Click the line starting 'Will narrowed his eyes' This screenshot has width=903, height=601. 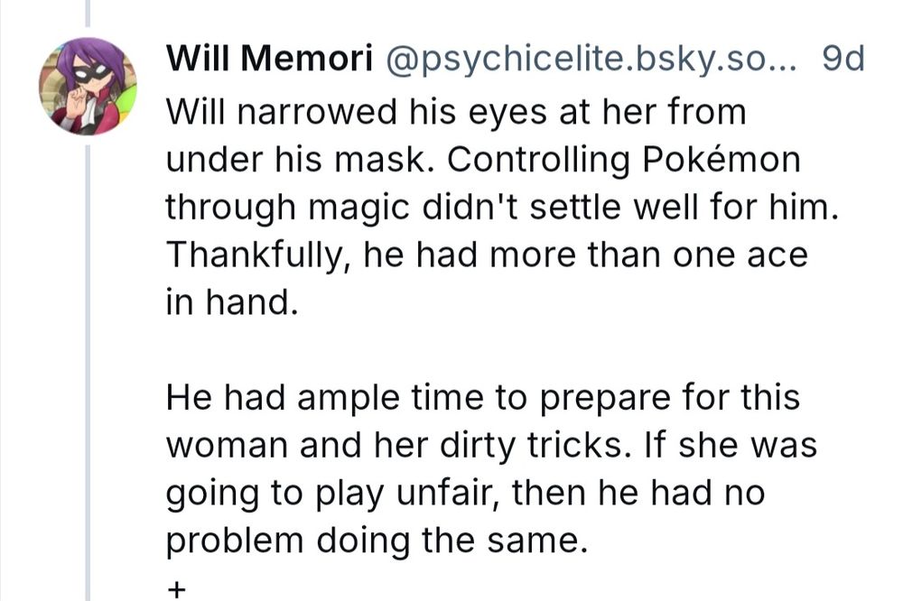click(456, 113)
